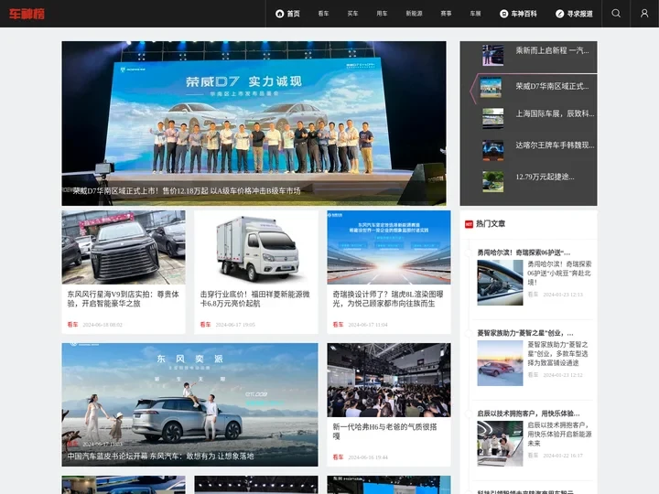Viewport: 659px width, 494px height.
Task: Open the 哈弗H6 auto show crowd photo
Action: coord(389,381)
